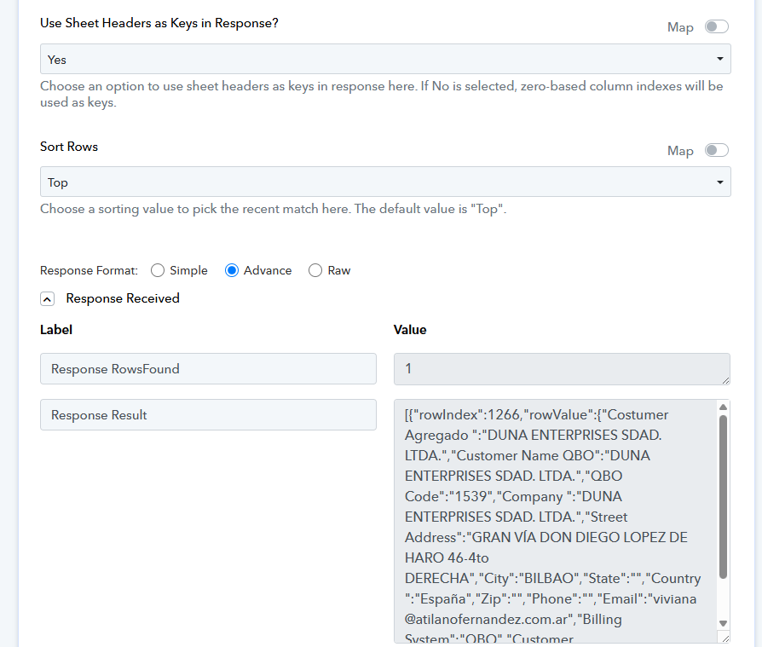Click the Sort Rows field title
The height and width of the screenshot is (647, 762).
pyautogui.click(x=69, y=147)
